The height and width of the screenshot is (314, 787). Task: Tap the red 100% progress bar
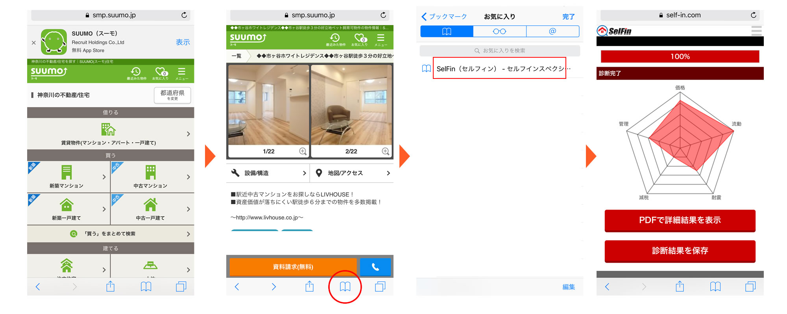coord(680,57)
